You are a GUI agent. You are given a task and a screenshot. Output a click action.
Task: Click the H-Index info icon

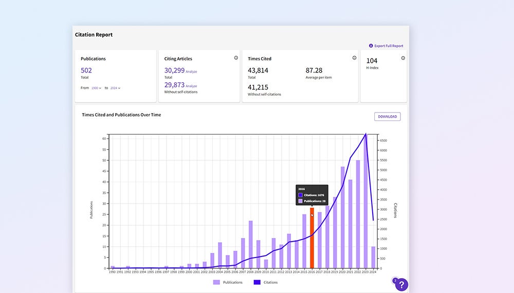click(403, 58)
